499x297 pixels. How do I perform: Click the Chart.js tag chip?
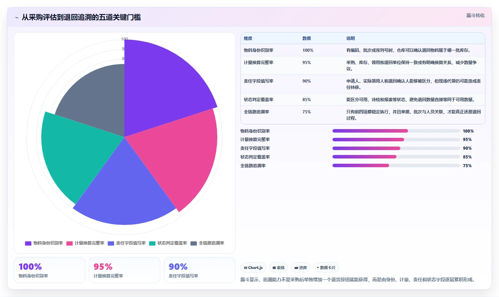pos(253,268)
